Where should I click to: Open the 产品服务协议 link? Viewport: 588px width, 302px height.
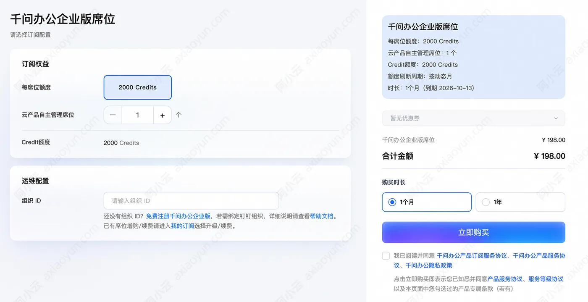pos(505,279)
